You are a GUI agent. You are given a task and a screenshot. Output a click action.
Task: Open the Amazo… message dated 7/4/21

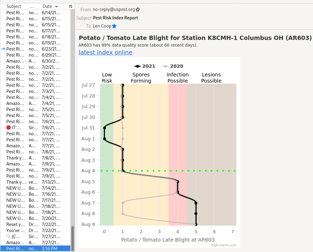[x=35, y=103]
